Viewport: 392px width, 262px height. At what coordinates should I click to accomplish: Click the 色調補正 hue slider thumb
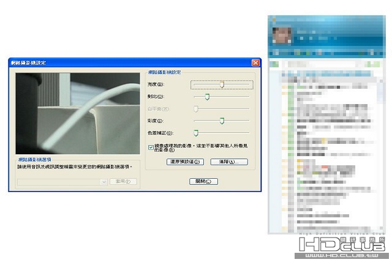point(196,133)
